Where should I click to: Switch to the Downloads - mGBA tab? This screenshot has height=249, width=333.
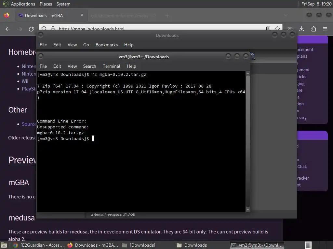pos(51,16)
